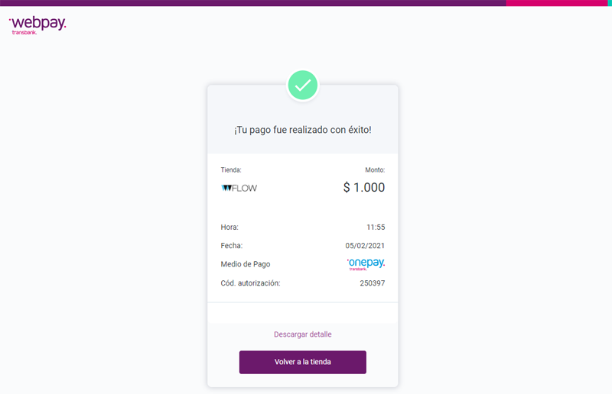Click the Cód. autorización label

[x=251, y=283]
